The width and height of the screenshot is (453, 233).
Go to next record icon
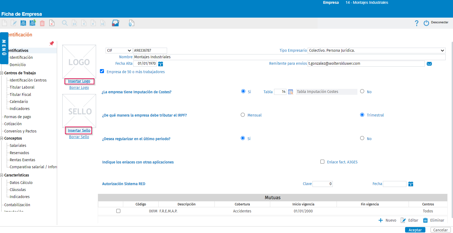point(93,23)
